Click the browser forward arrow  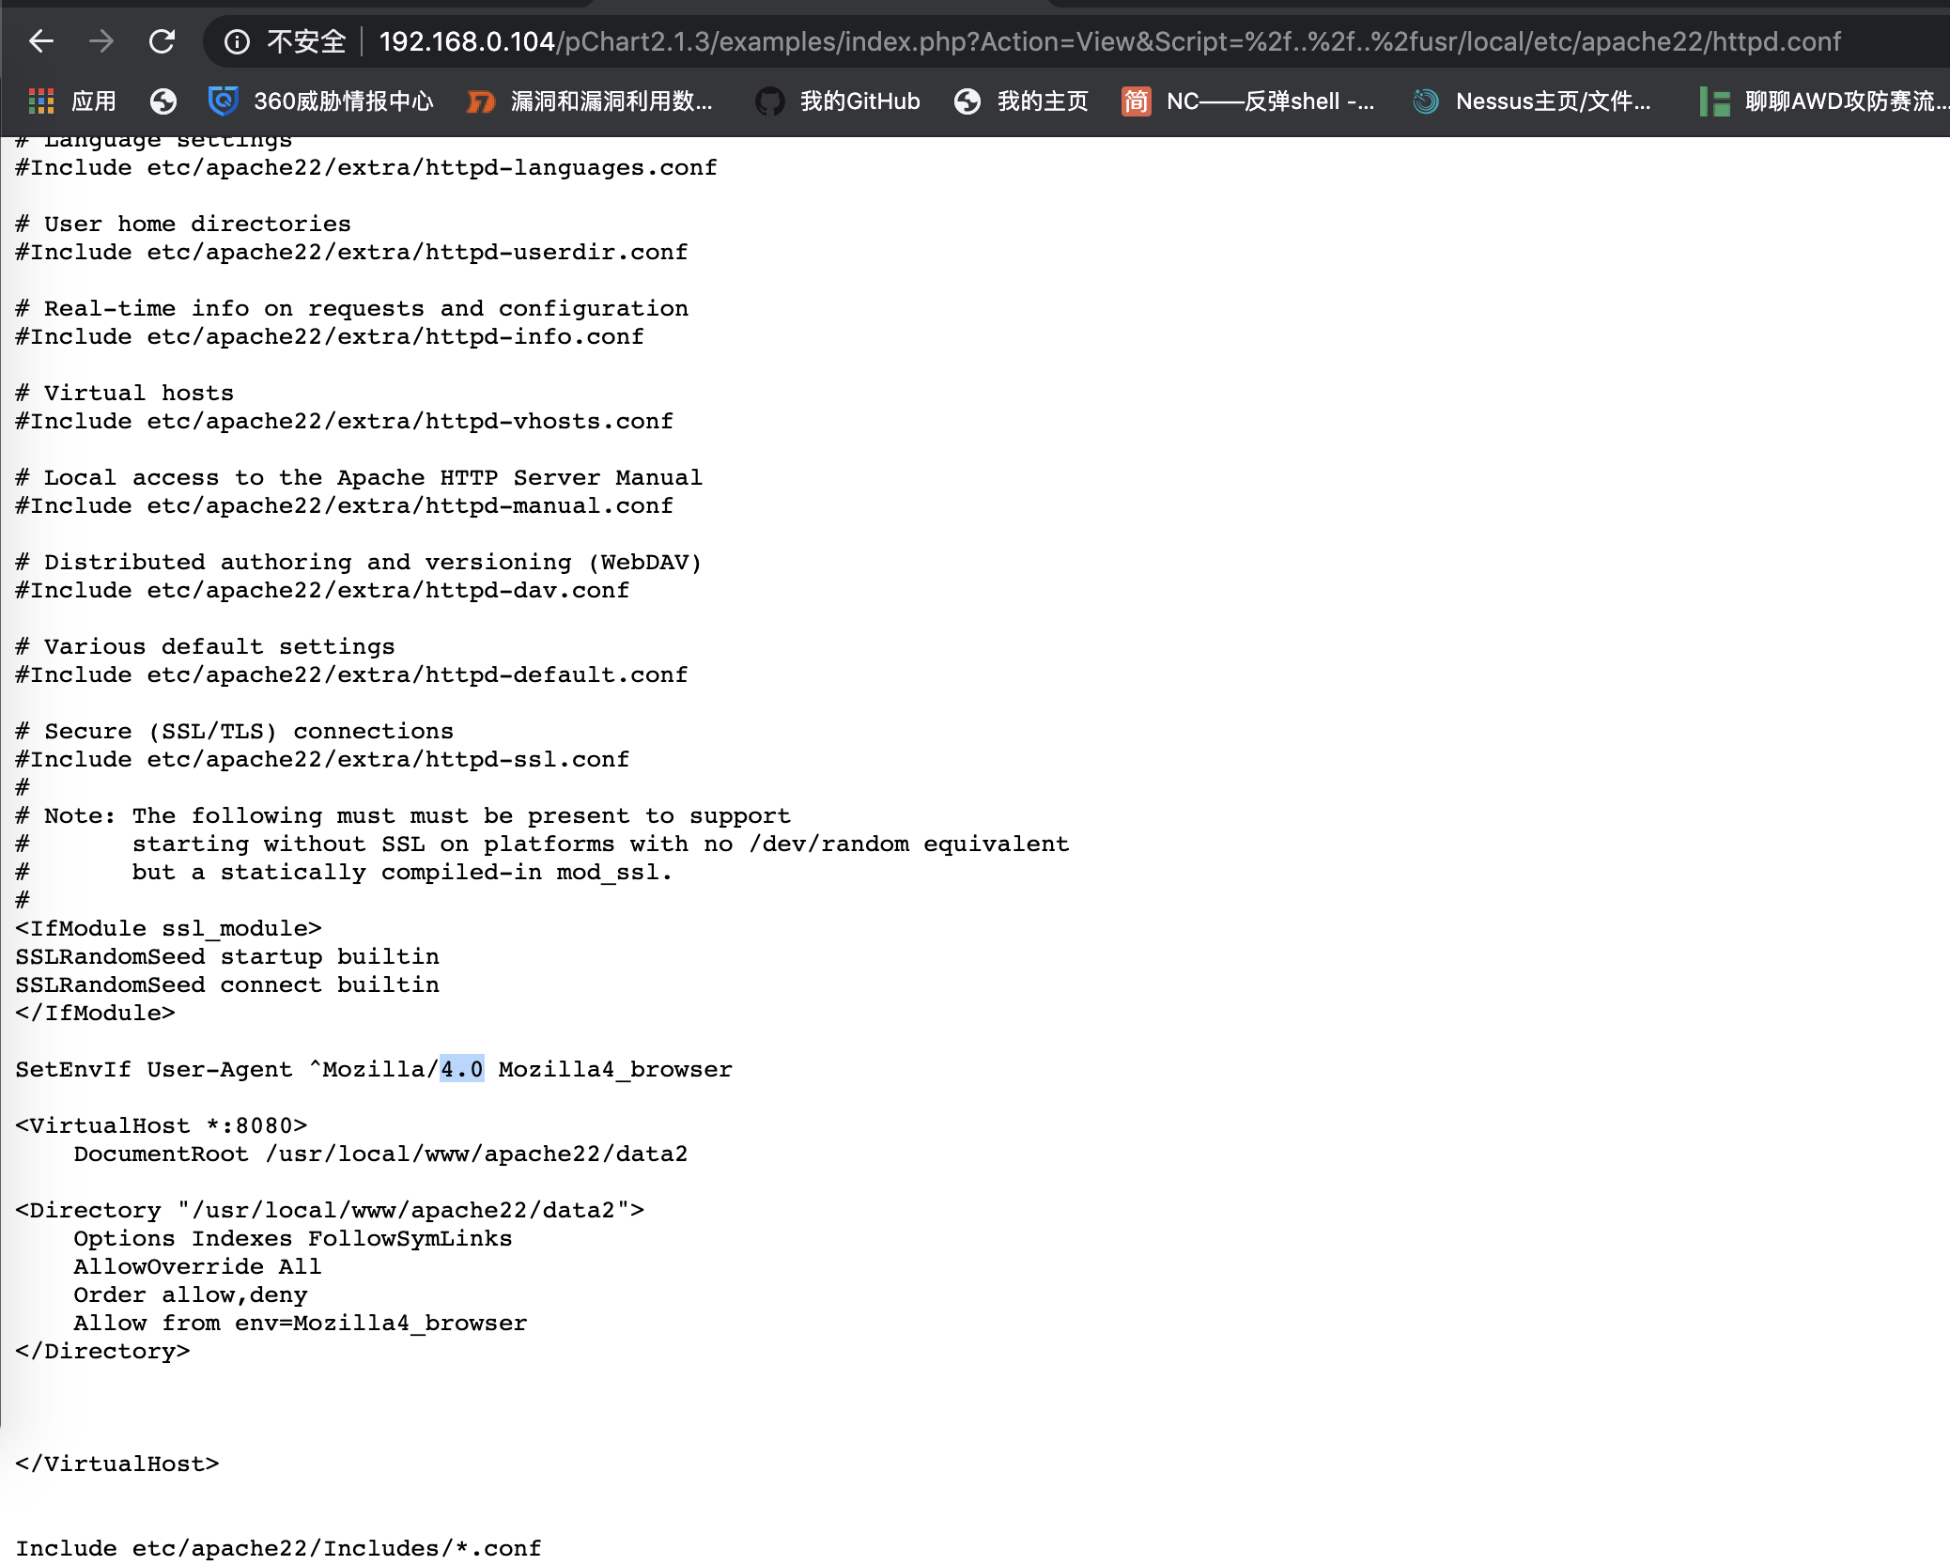[x=101, y=41]
